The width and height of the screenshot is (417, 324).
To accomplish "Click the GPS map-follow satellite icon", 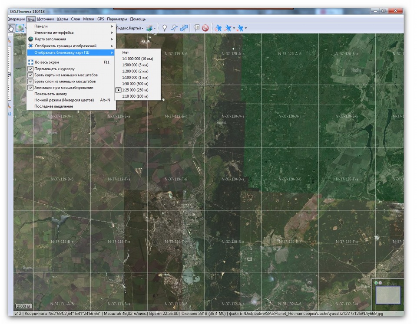I will [240, 28].
